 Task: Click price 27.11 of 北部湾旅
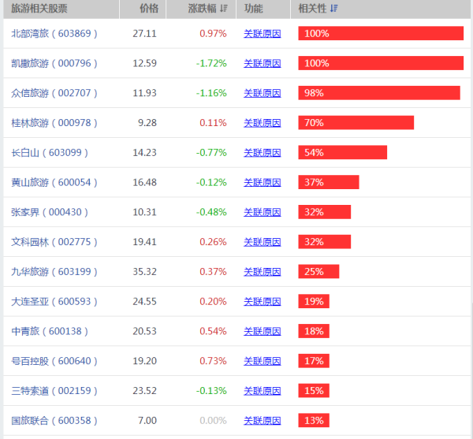145,33
